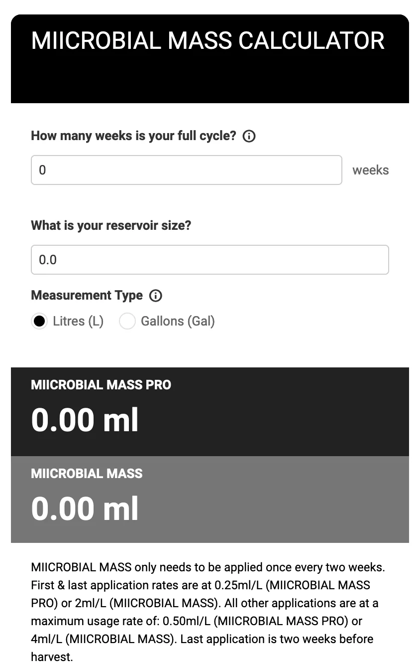420x672 pixels.
Task: Click the 'How many weeks is your full cycle?' label
Action: [x=133, y=136]
